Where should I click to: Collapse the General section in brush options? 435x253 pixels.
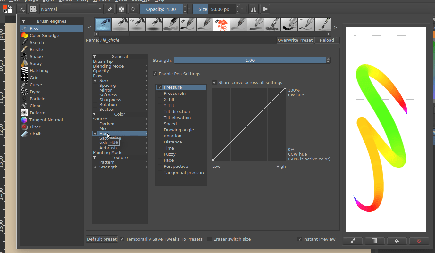tap(94, 56)
